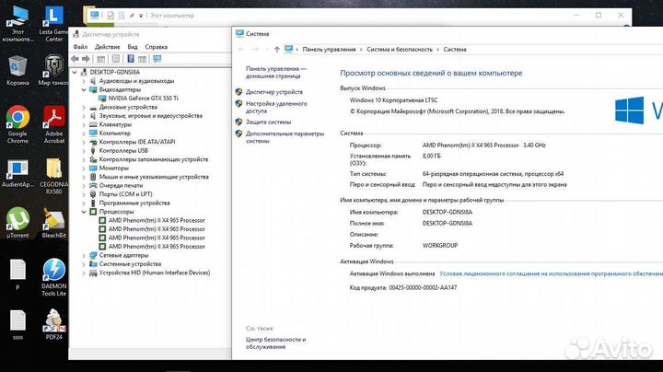The image size is (663, 372).
Task: Click the scan hardware monitor icon in toolbar
Action: click(157, 59)
